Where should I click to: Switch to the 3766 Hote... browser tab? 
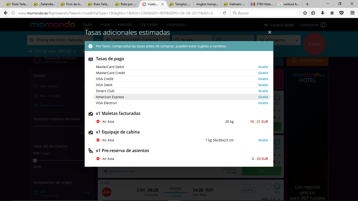coord(262,4)
